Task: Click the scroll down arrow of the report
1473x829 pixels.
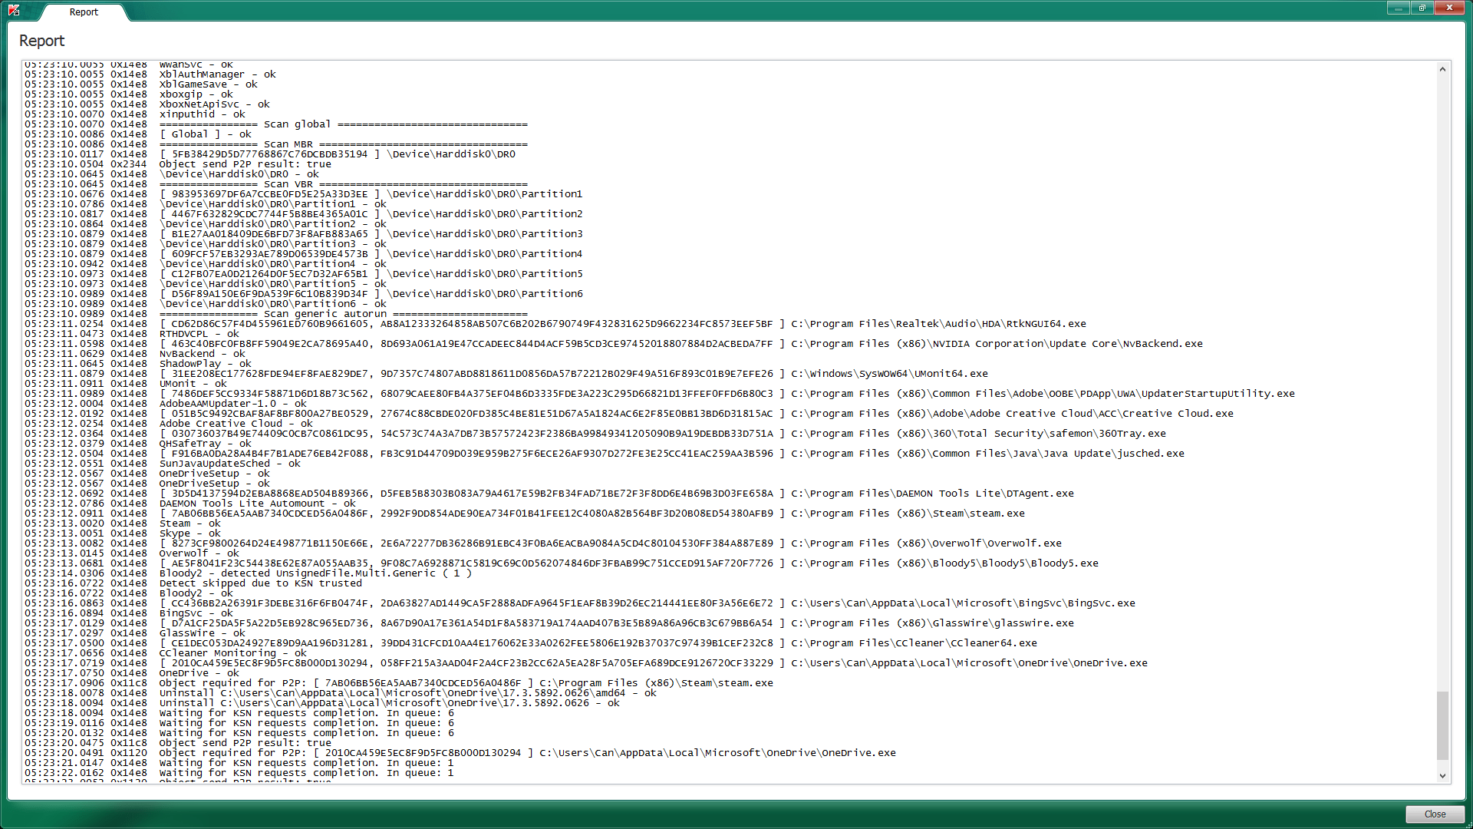Action: (1442, 776)
